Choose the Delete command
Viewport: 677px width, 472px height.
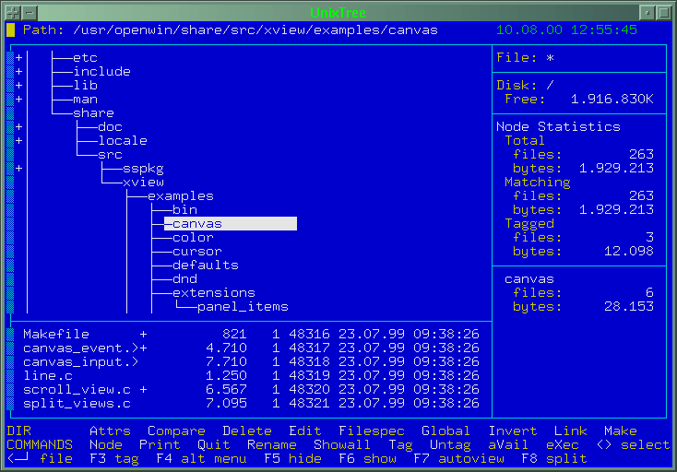pos(247,431)
